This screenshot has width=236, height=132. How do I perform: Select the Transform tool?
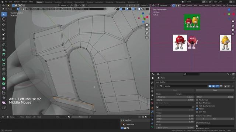4,39
